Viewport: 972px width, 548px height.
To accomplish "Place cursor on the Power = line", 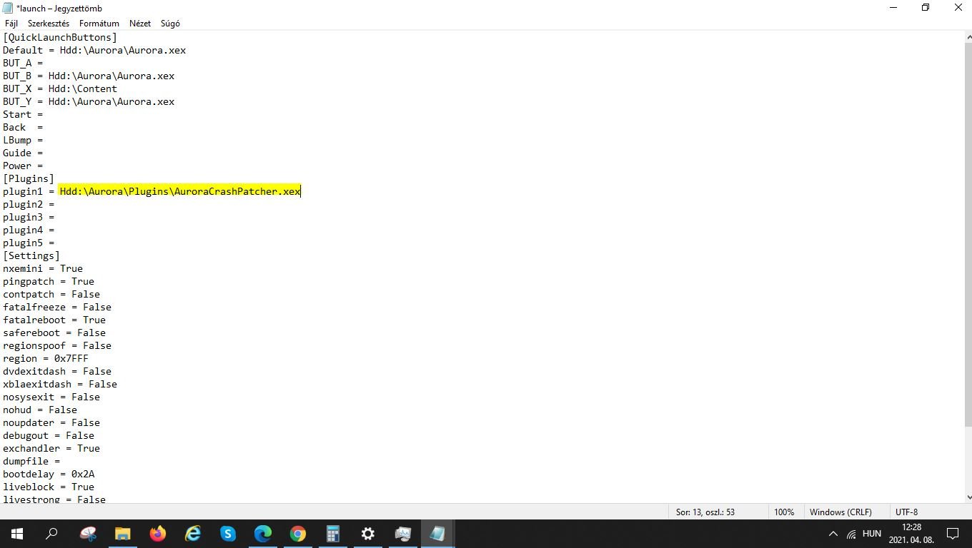I will 23,166.
